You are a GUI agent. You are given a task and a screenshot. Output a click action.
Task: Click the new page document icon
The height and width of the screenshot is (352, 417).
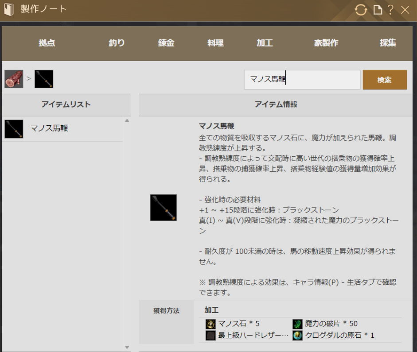pyautogui.click(x=378, y=10)
